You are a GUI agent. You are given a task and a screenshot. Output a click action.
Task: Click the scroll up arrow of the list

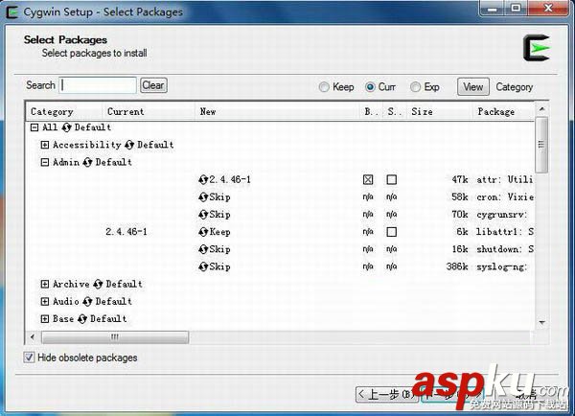[x=541, y=109]
